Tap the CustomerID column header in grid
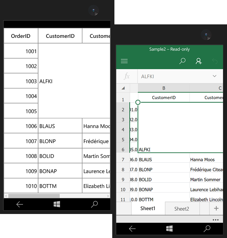The image size is (227, 238). click(60, 36)
